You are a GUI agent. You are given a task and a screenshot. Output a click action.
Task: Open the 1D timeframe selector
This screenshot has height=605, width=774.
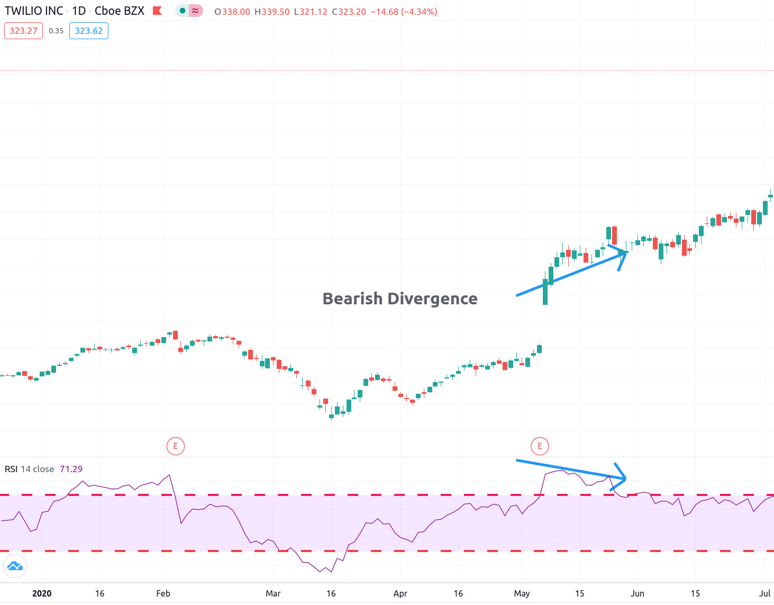[x=78, y=10]
